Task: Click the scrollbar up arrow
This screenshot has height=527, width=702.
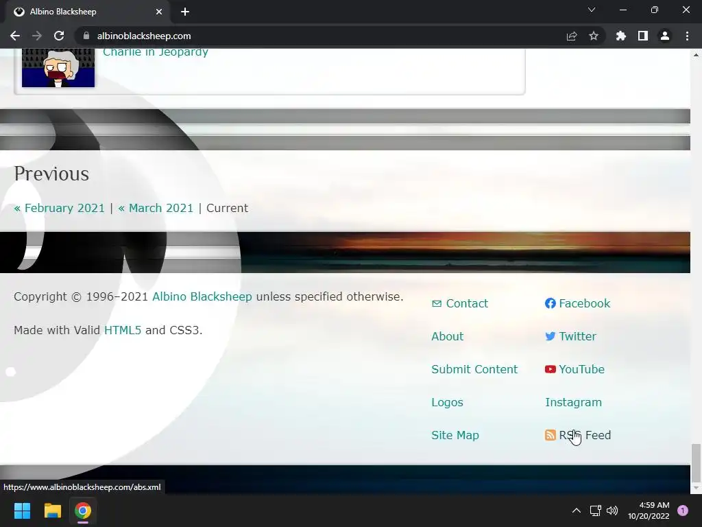Action: point(696,55)
